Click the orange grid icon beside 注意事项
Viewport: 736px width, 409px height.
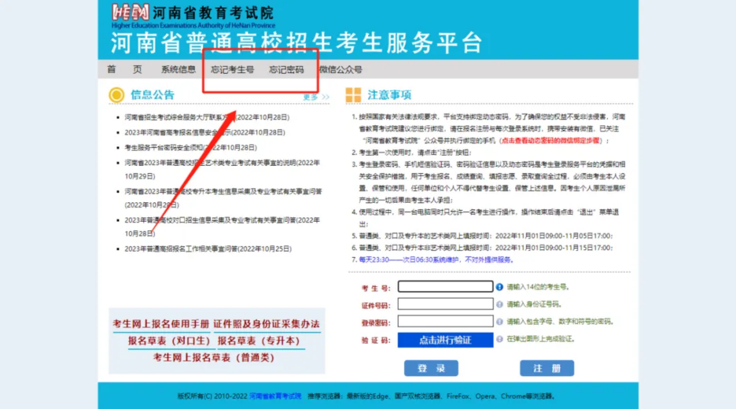click(353, 95)
